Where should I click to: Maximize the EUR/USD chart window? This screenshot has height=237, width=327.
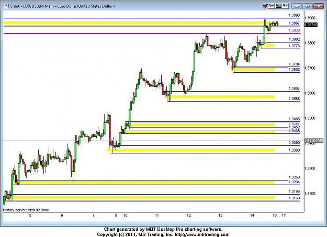click(308, 6)
